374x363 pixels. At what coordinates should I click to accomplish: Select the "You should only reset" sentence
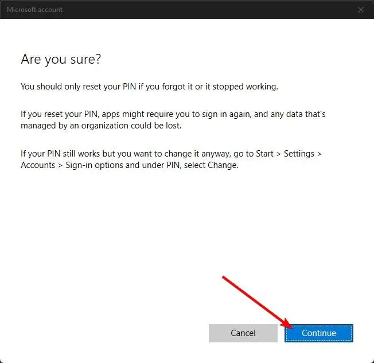click(149, 87)
